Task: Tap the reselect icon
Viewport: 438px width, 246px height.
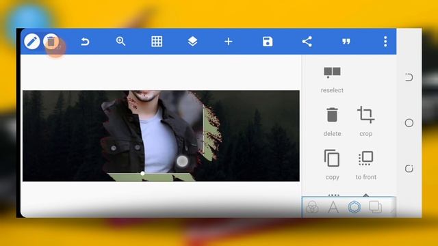Action: tap(332, 72)
